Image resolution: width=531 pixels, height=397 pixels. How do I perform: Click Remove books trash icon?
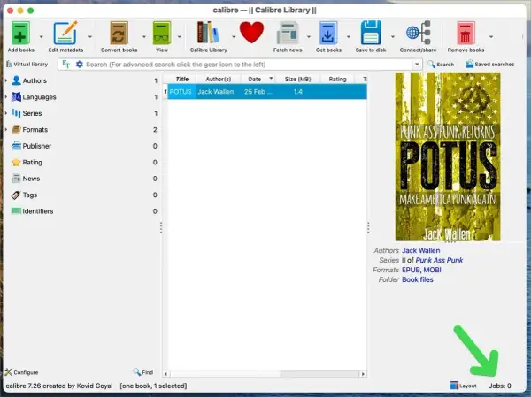pos(466,34)
